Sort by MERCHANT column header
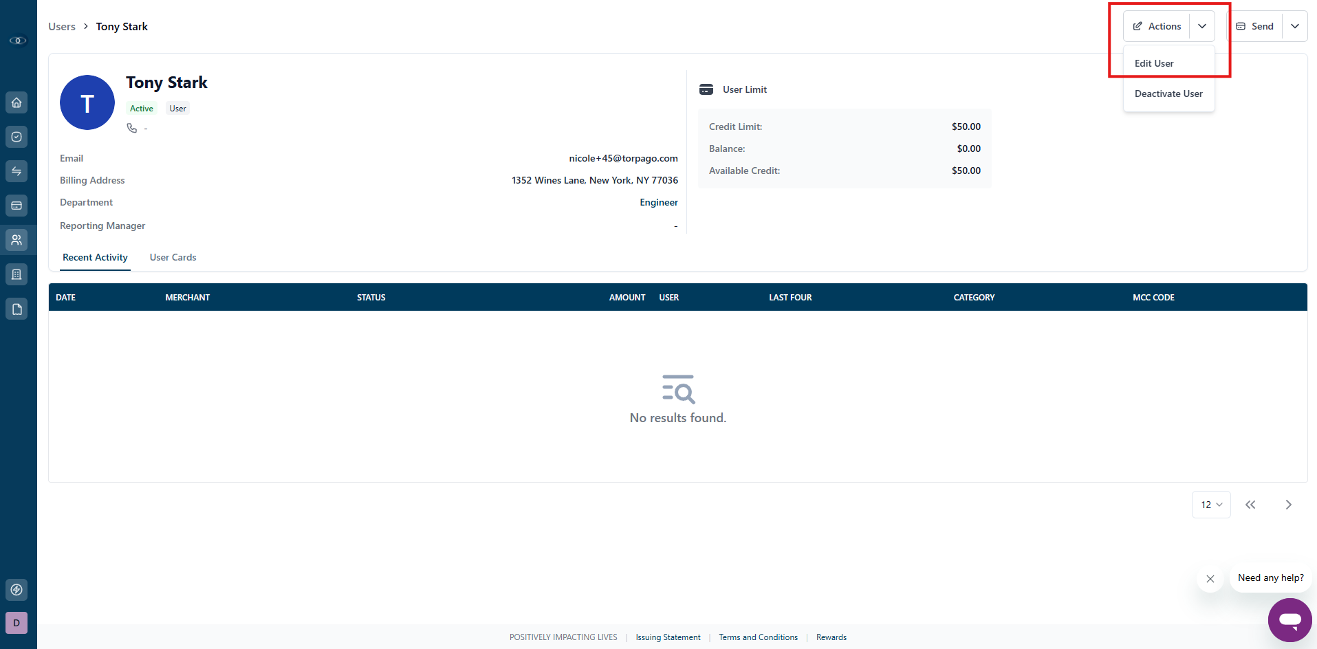The height and width of the screenshot is (649, 1317). [188, 298]
